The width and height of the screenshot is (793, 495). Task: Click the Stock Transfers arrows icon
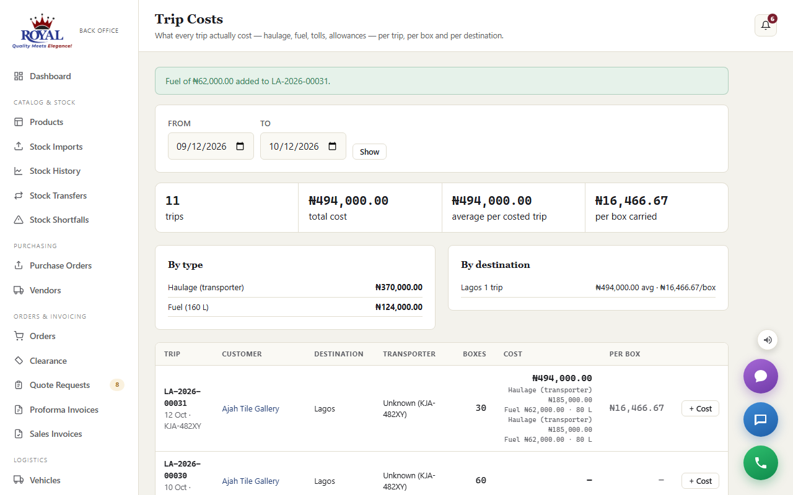pos(19,196)
